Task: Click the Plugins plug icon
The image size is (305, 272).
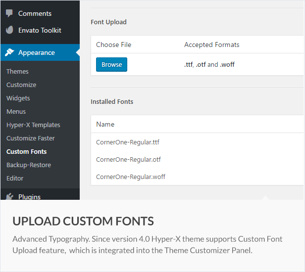Action: coord(9,196)
